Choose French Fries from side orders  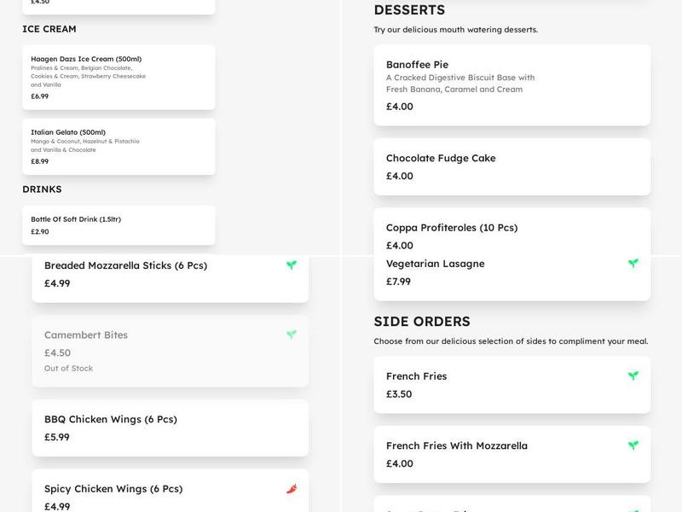point(511,385)
